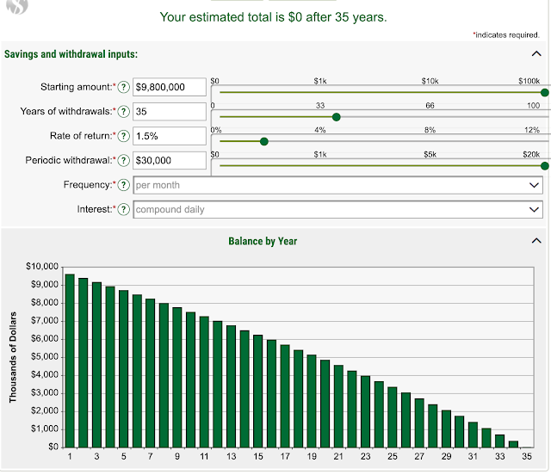Collapse the Savings and withdrawal inputs section
This screenshot has height=475, width=551.
click(x=536, y=53)
